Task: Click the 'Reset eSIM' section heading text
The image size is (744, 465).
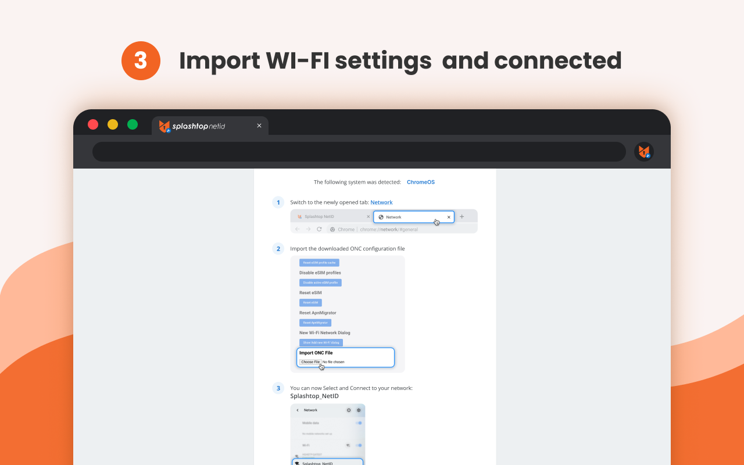Action: pos(310,293)
